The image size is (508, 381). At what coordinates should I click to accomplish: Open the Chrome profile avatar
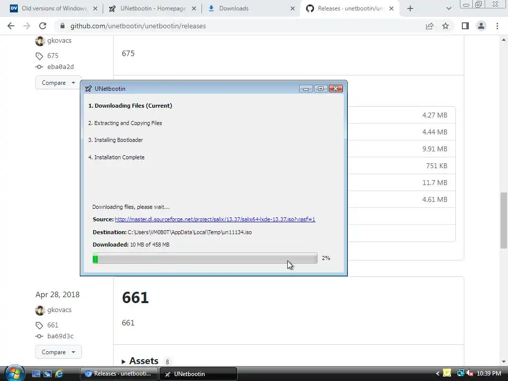point(481,26)
